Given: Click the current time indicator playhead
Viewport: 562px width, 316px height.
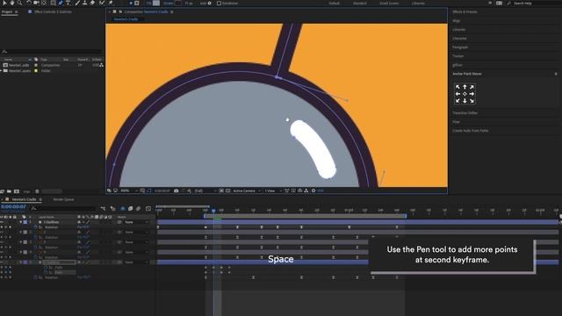Looking at the screenshot, I should (x=213, y=211).
